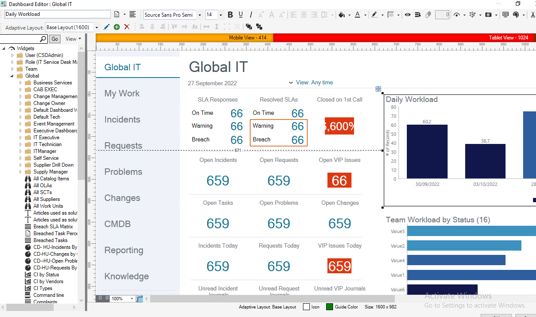Open the Adaptive Layout dropdown
Viewport: 536px width, 317px height.
point(97,27)
